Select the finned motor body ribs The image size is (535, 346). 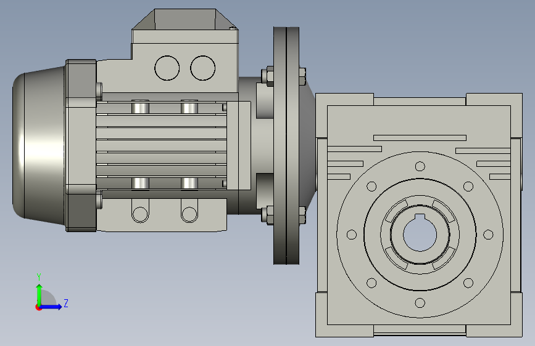pyautogui.click(x=162, y=145)
